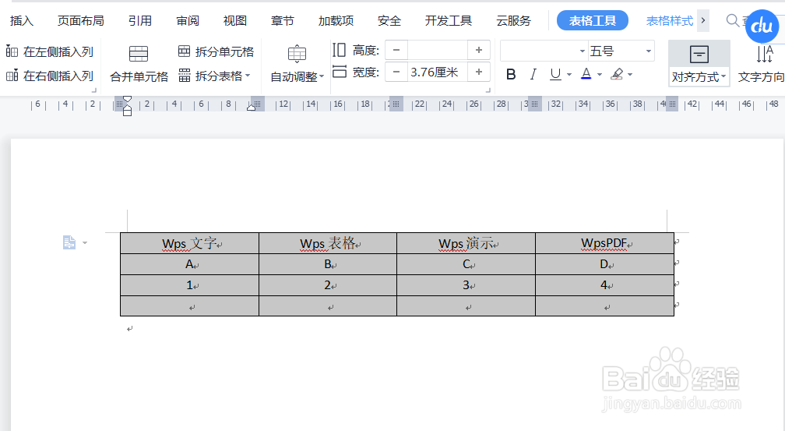Click the table cell containing 'C'
Image resolution: width=785 pixels, height=431 pixels.
pyautogui.click(x=466, y=264)
